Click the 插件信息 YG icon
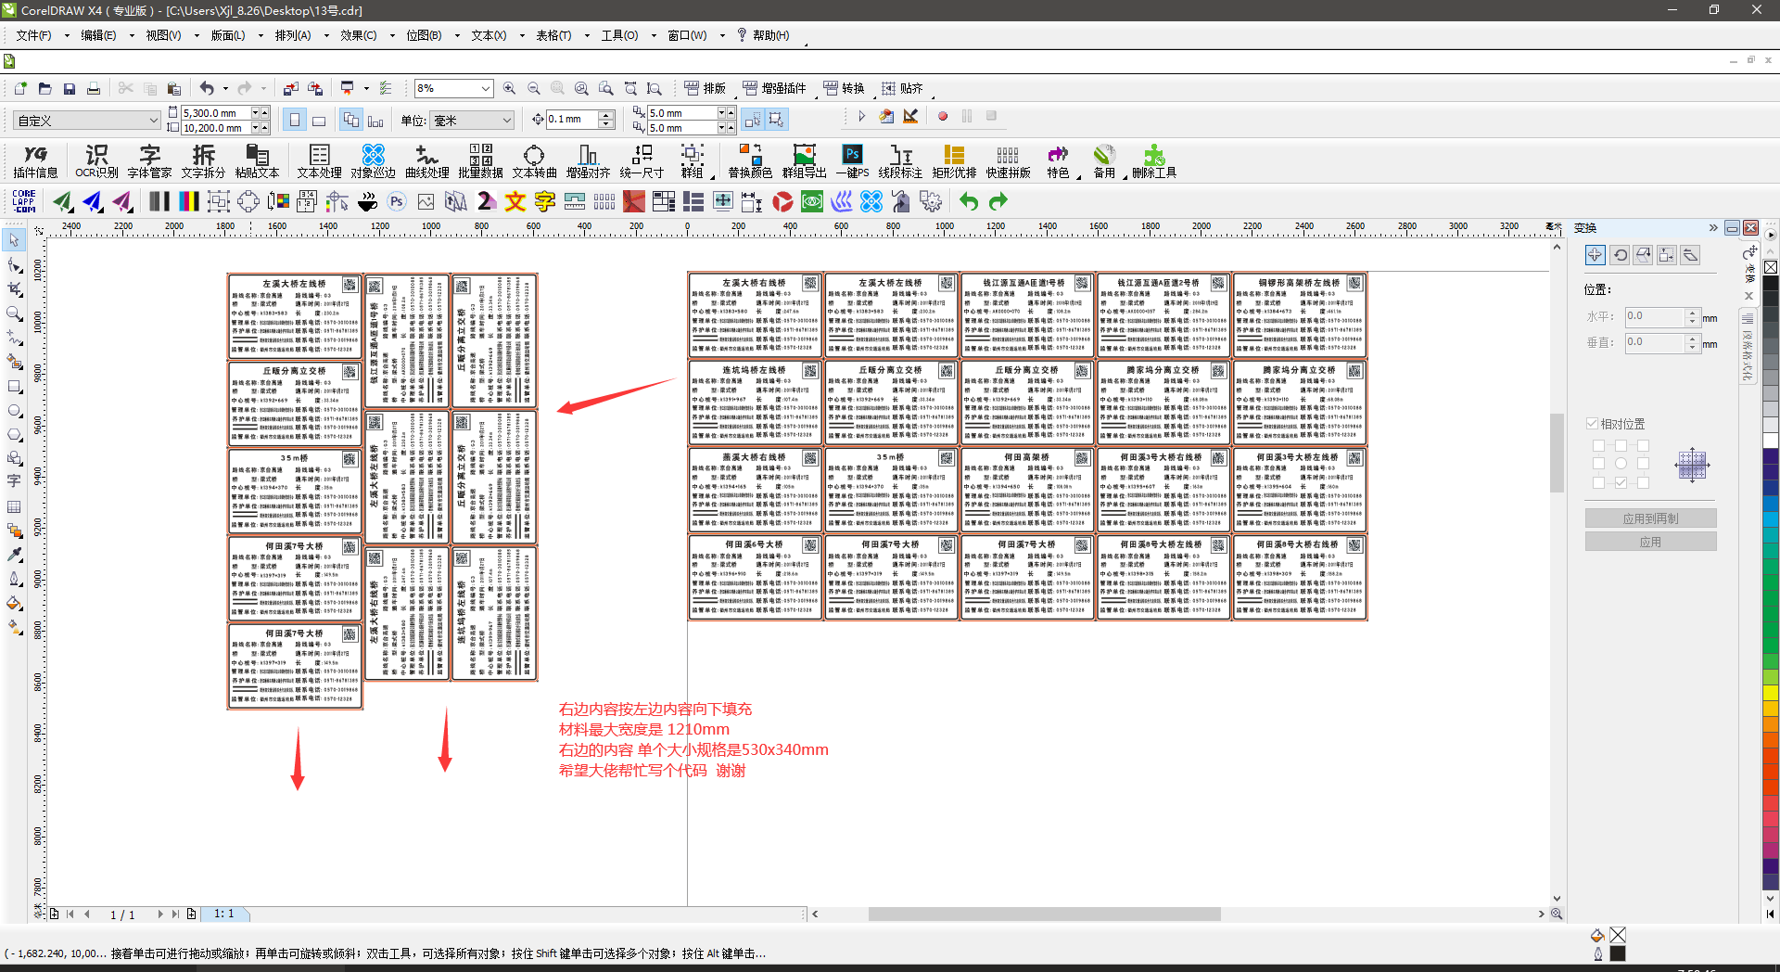Screen dimensions: 1780x972 click(35, 161)
